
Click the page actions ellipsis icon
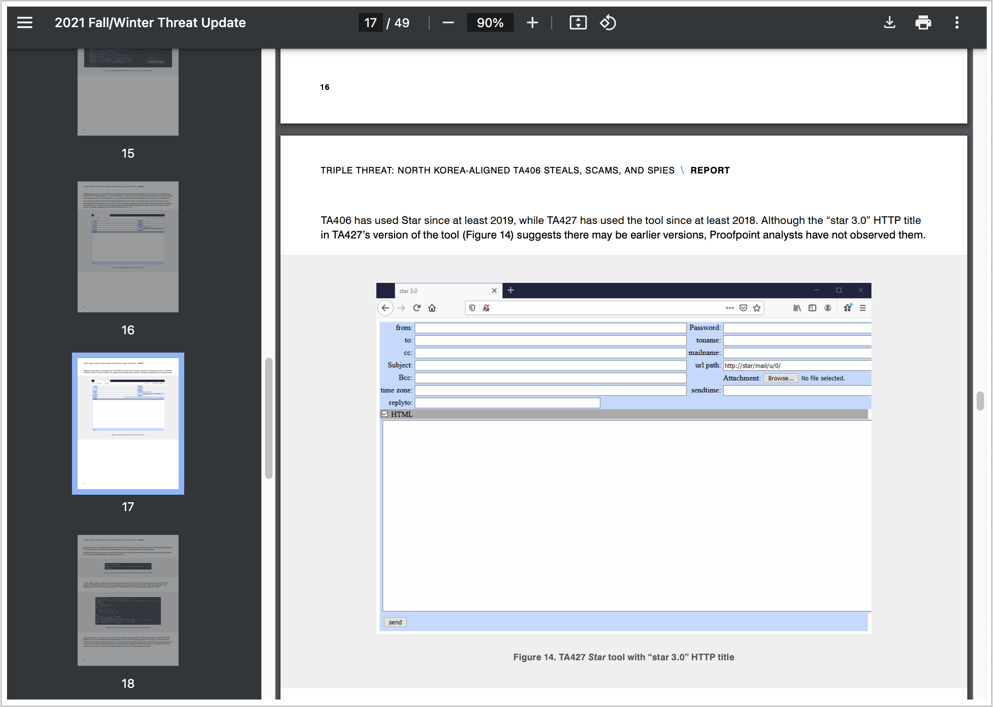pos(729,308)
